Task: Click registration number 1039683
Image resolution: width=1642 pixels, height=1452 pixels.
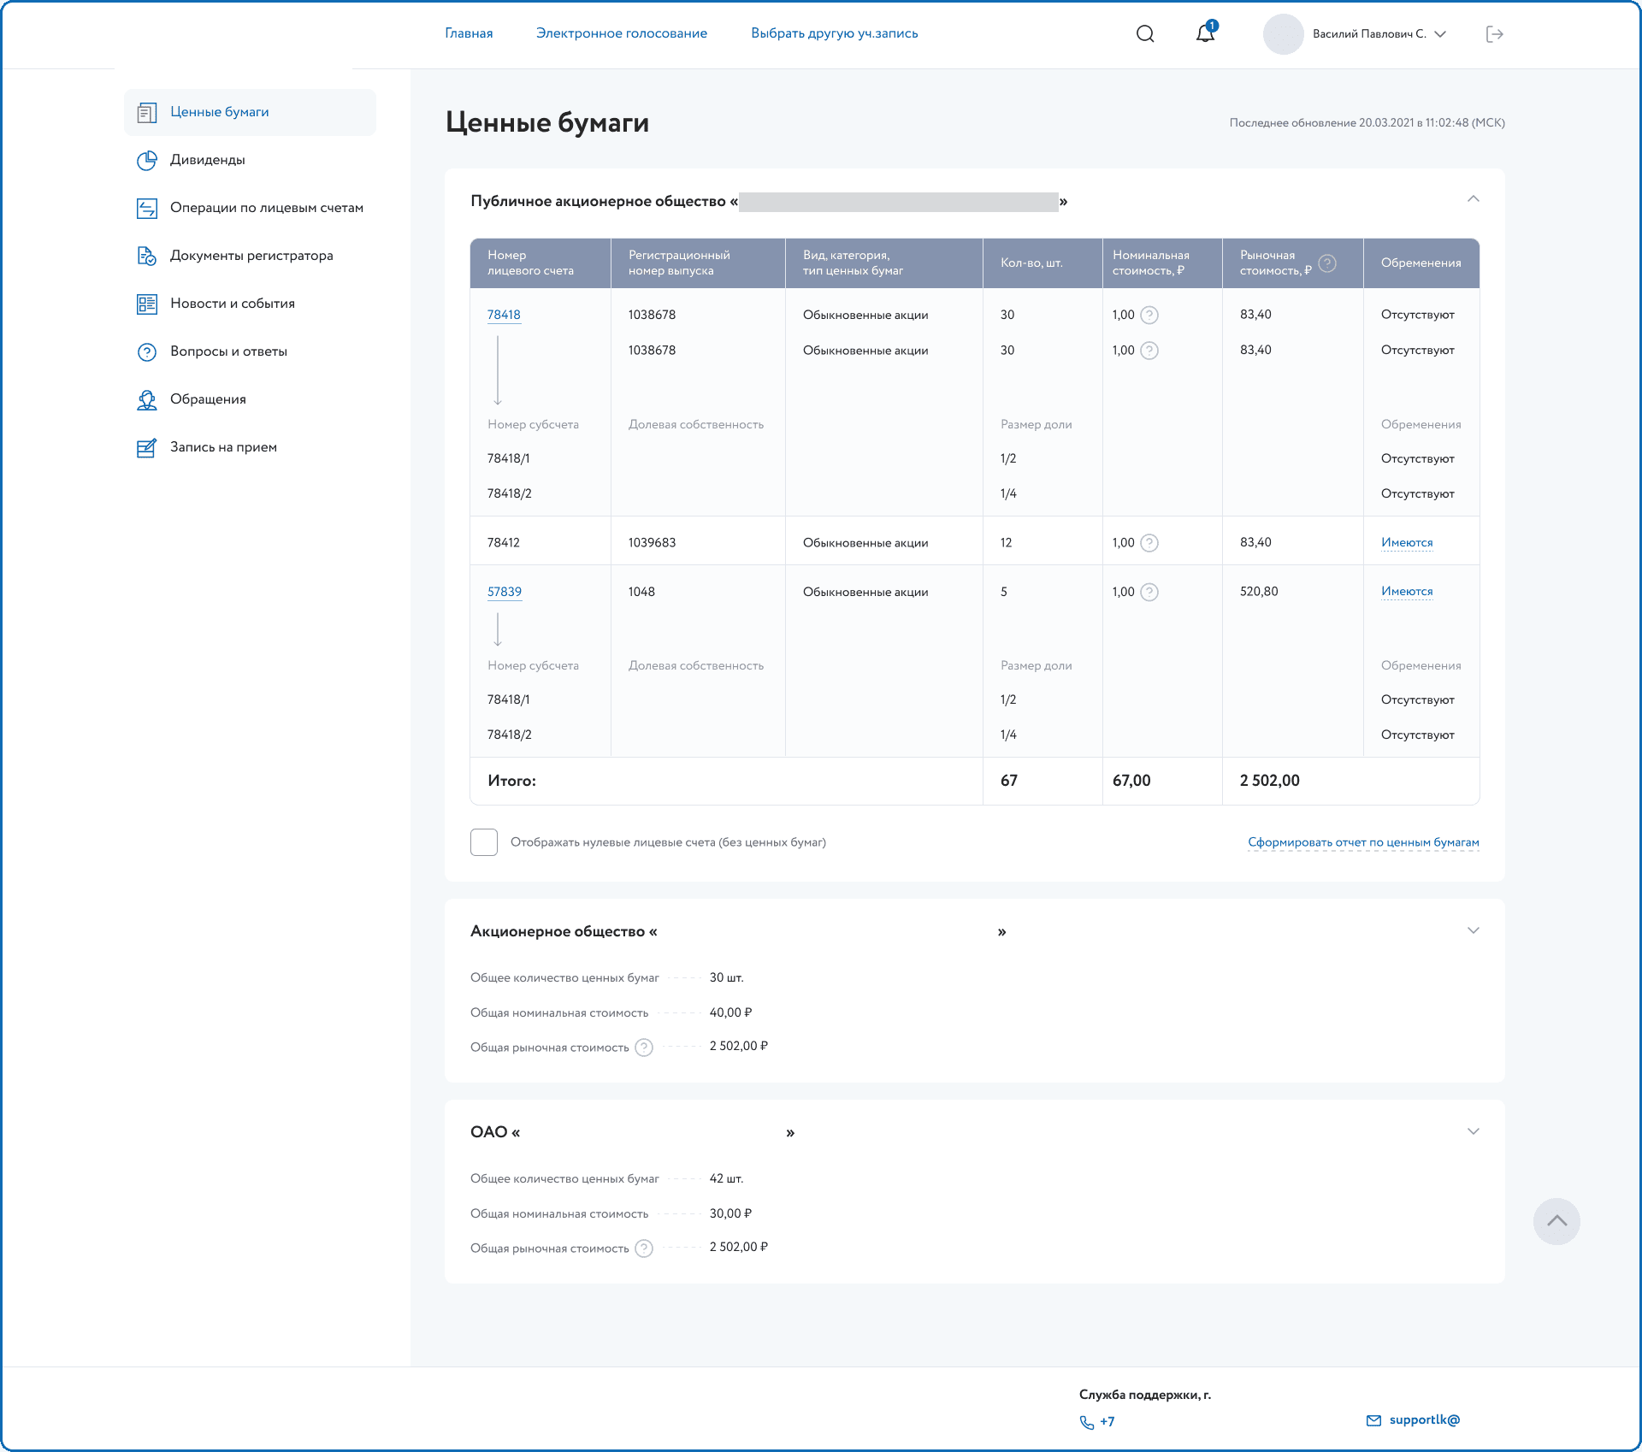Action: [x=652, y=543]
